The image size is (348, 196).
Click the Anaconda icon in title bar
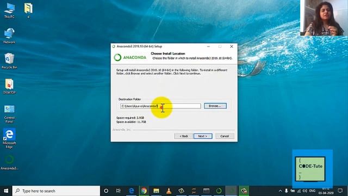[x=114, y=46]
